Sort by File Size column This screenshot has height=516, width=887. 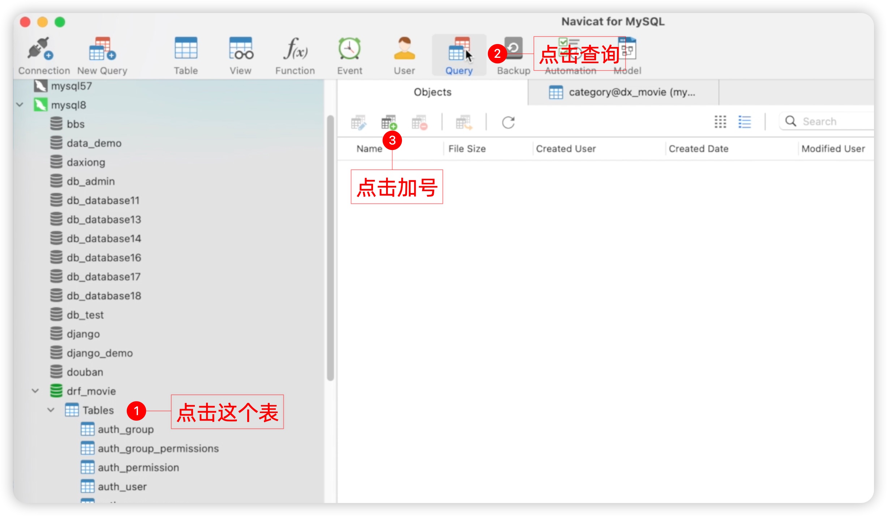pos(467,149)
